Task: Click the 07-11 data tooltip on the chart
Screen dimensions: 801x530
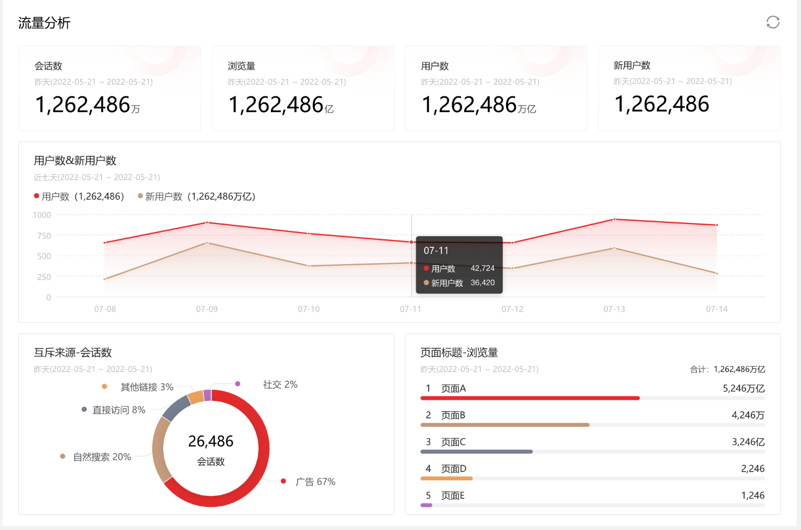Action: click(x=458, y=265)
